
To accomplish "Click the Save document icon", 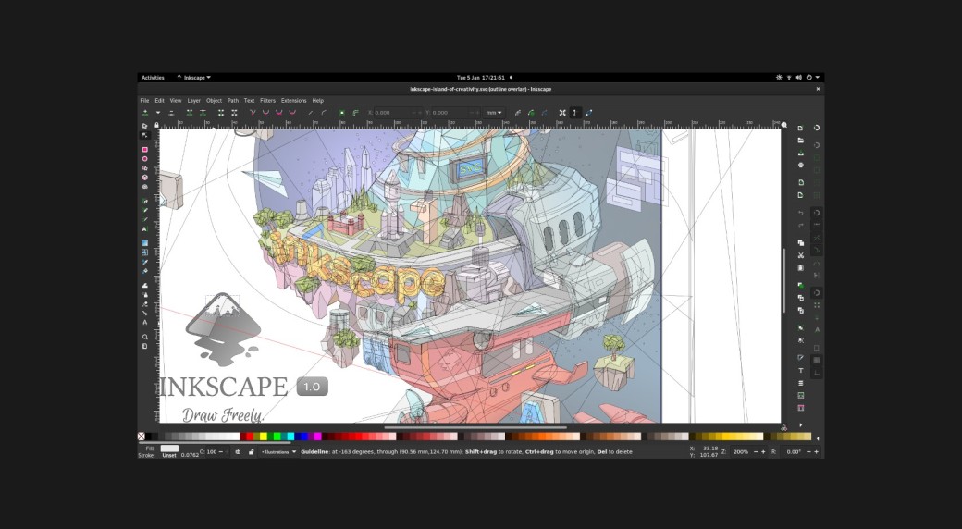I will pos(801,153).
